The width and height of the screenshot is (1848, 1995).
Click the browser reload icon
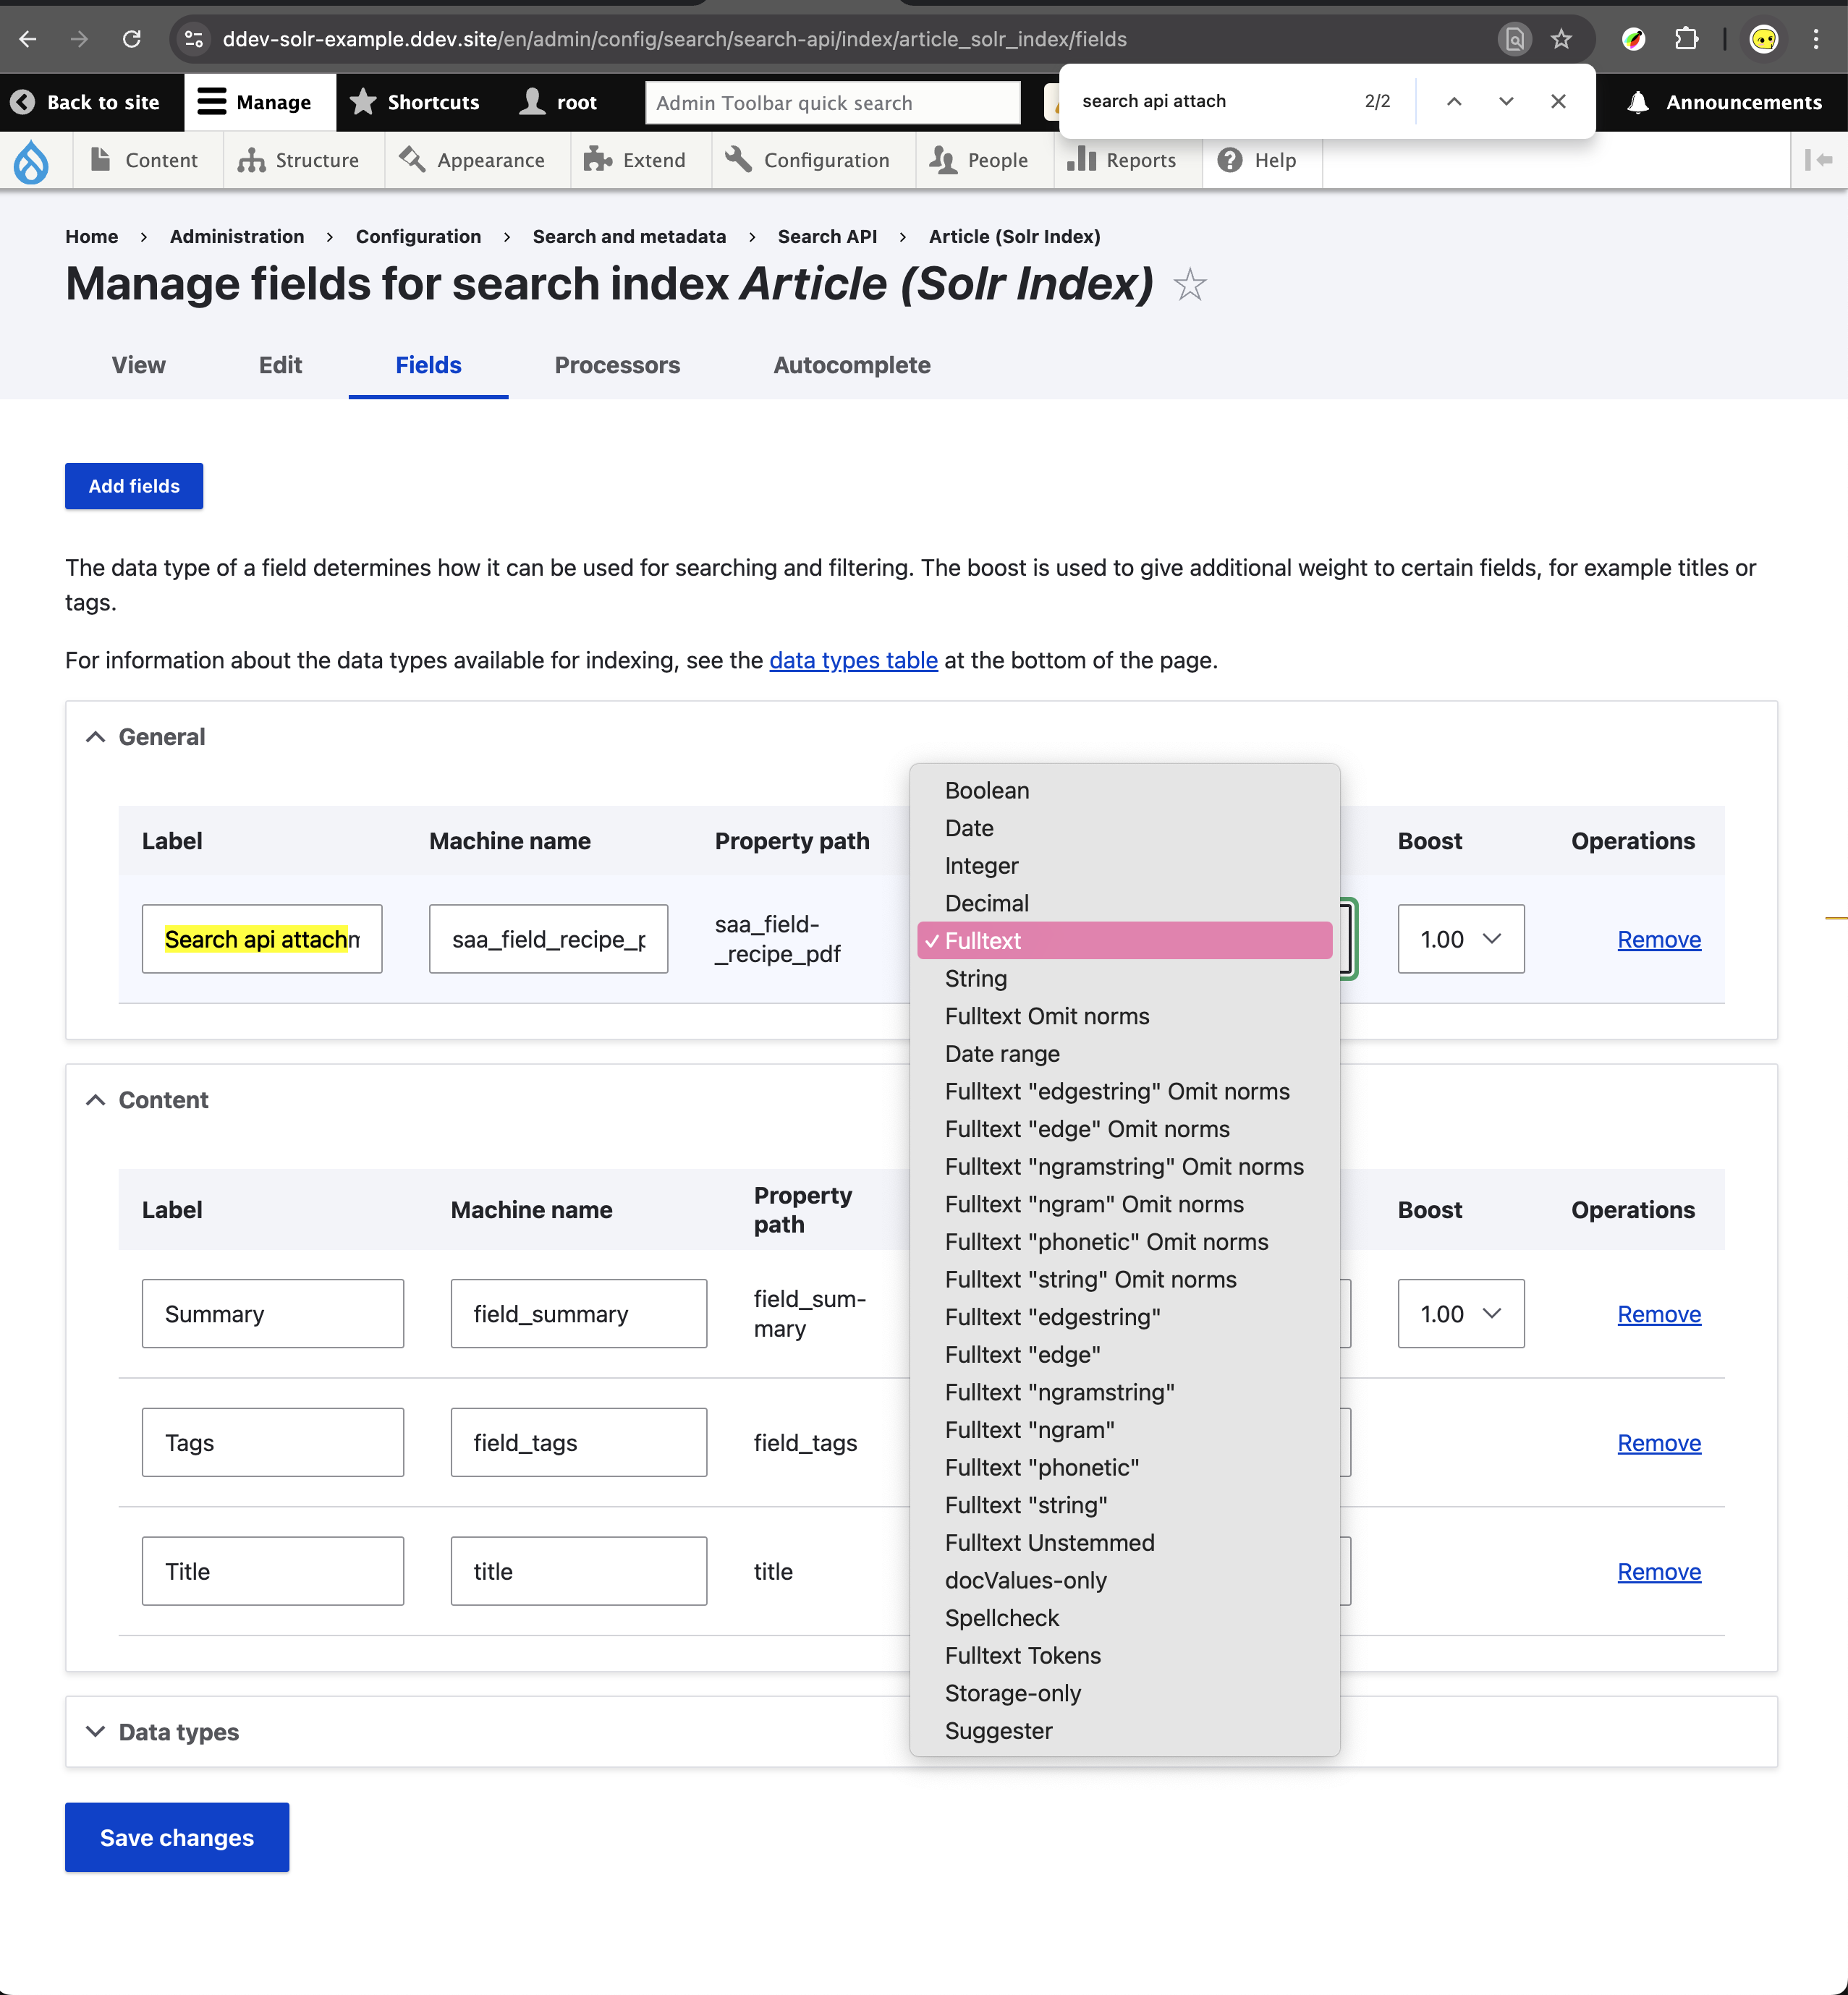(x=131, y=39)
